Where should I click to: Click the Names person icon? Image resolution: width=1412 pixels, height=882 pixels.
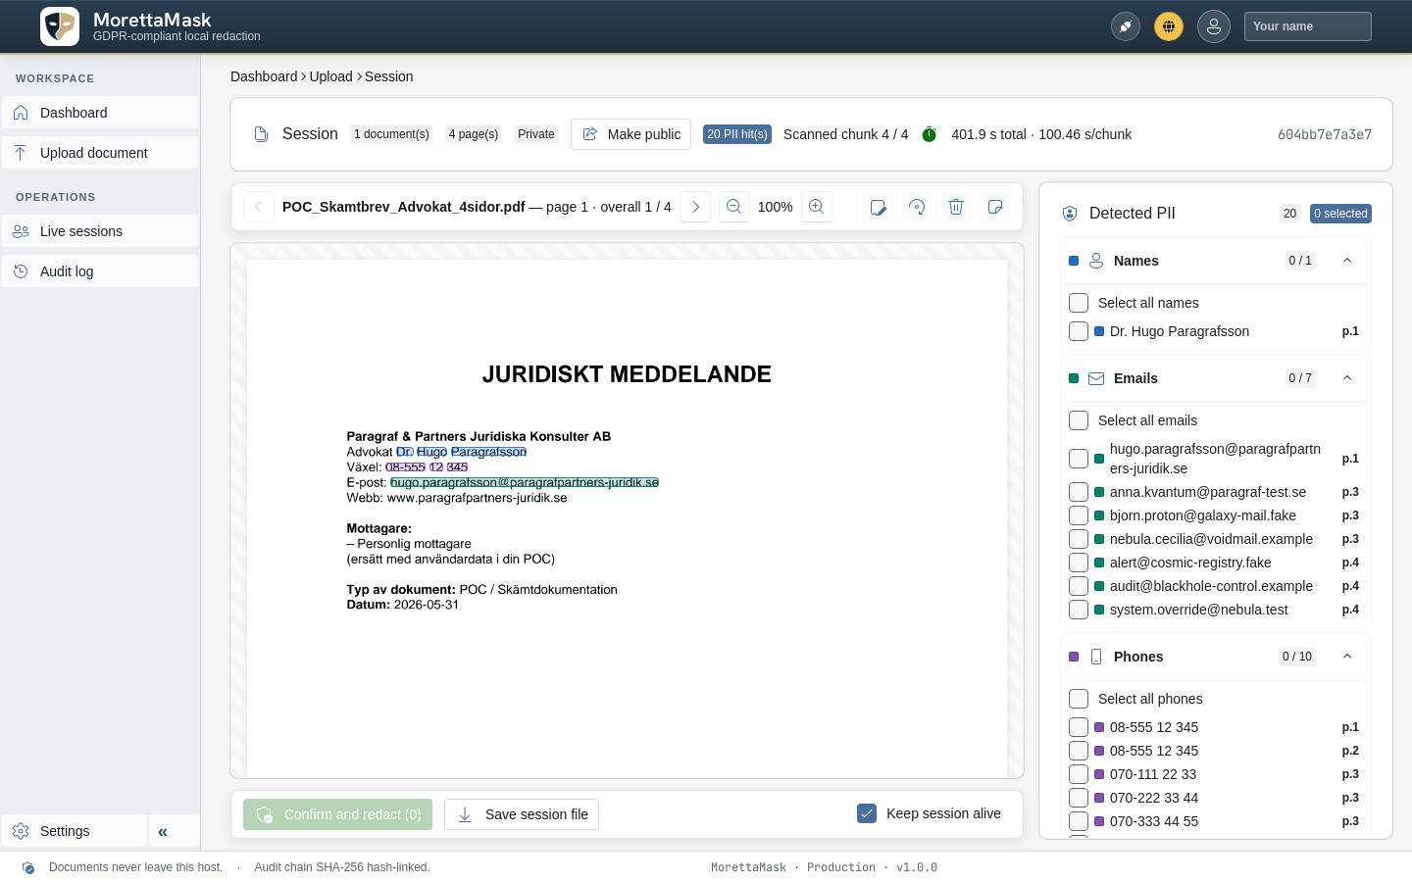[1096, 261]
